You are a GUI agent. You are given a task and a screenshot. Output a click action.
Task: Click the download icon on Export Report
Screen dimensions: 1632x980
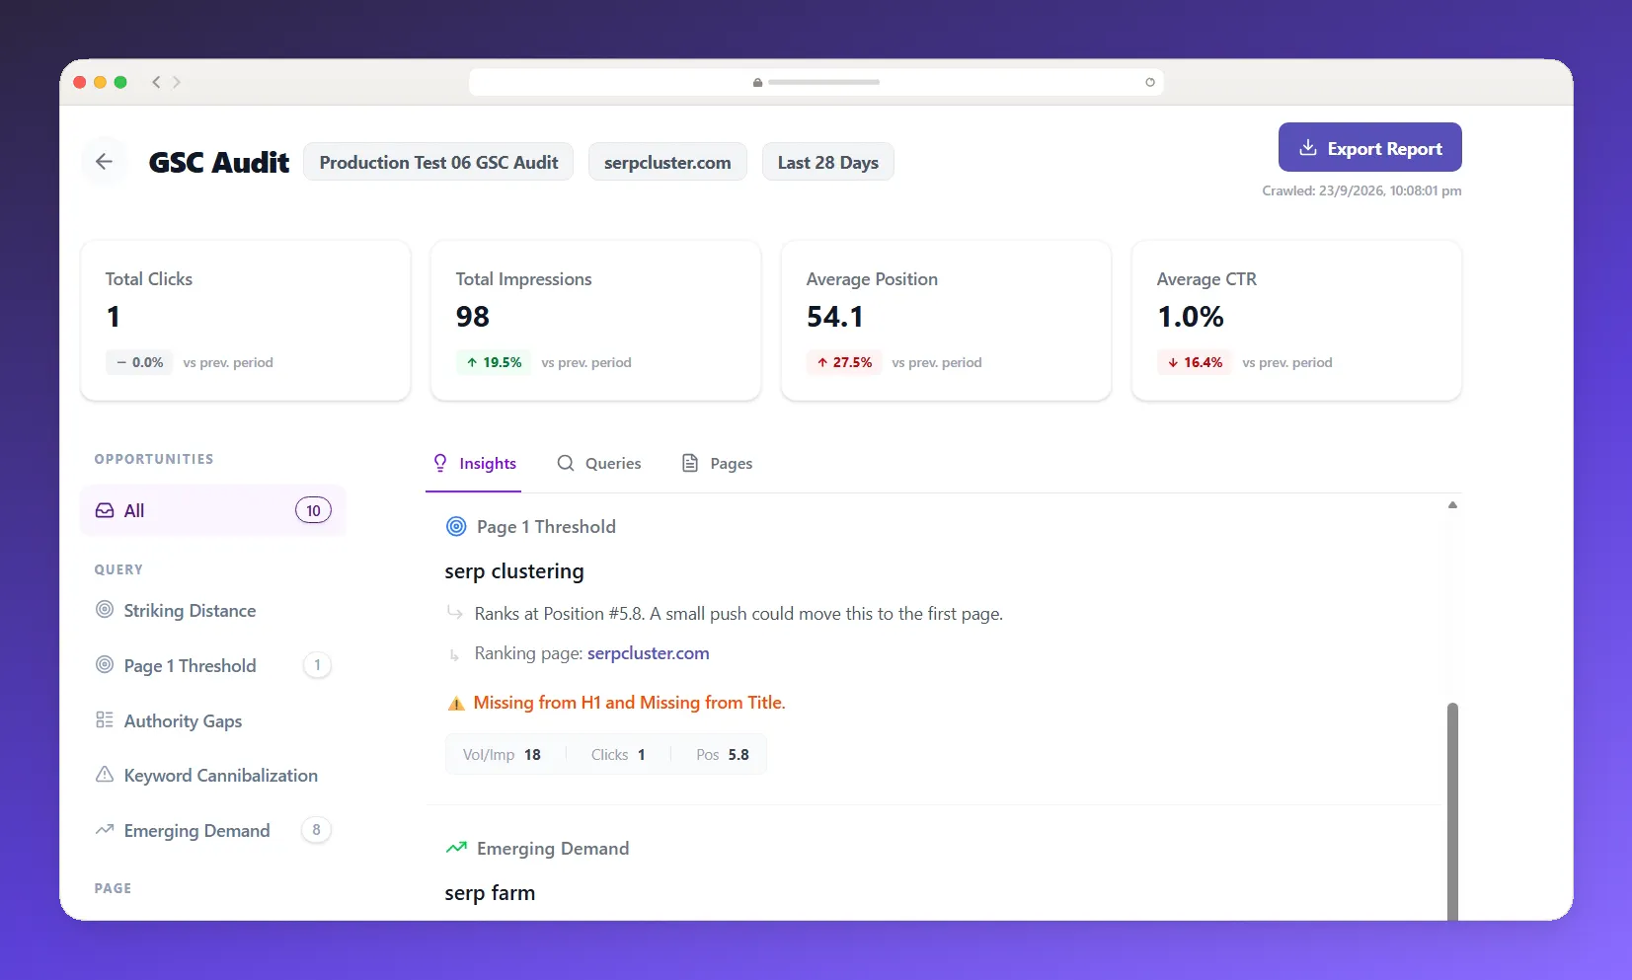(x=1308, y=147)
